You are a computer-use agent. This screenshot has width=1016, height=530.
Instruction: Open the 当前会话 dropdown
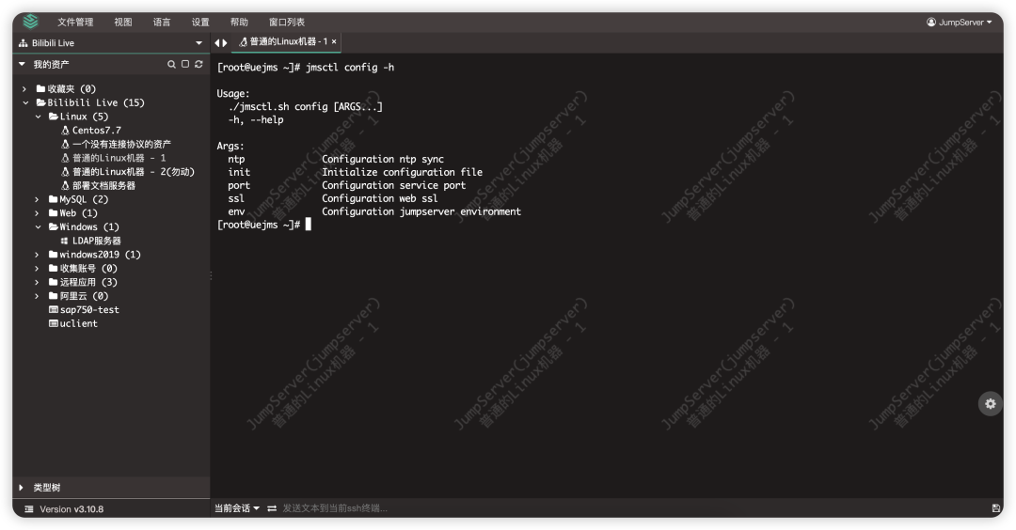(x=237, y=508)
